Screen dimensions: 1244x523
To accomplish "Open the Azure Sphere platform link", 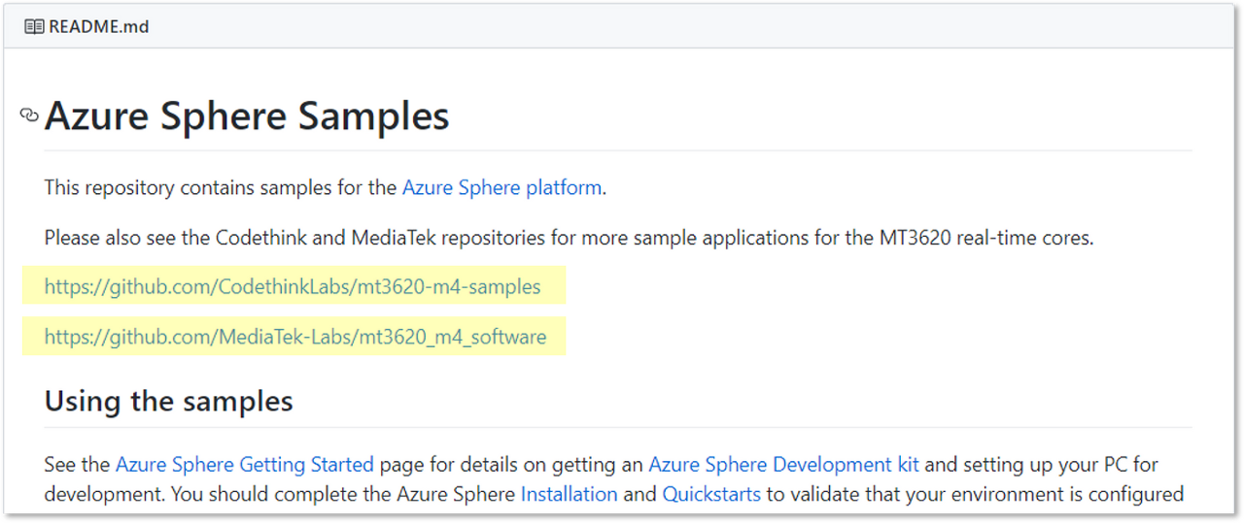I will [x=501, y=187].
